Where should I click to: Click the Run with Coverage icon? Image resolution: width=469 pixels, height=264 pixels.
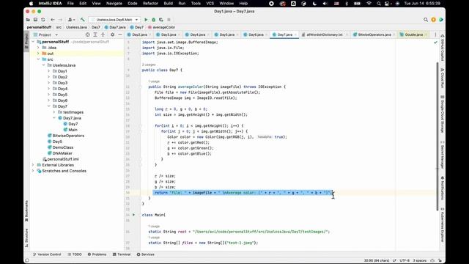point(161,20)
